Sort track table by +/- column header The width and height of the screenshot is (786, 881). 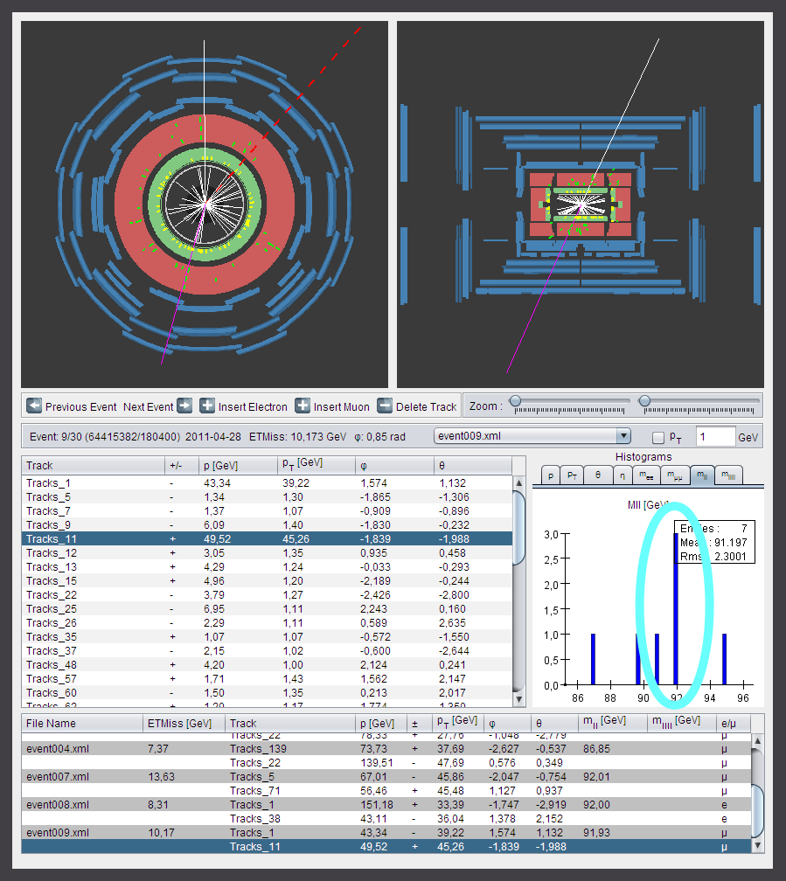click(182, 465)
